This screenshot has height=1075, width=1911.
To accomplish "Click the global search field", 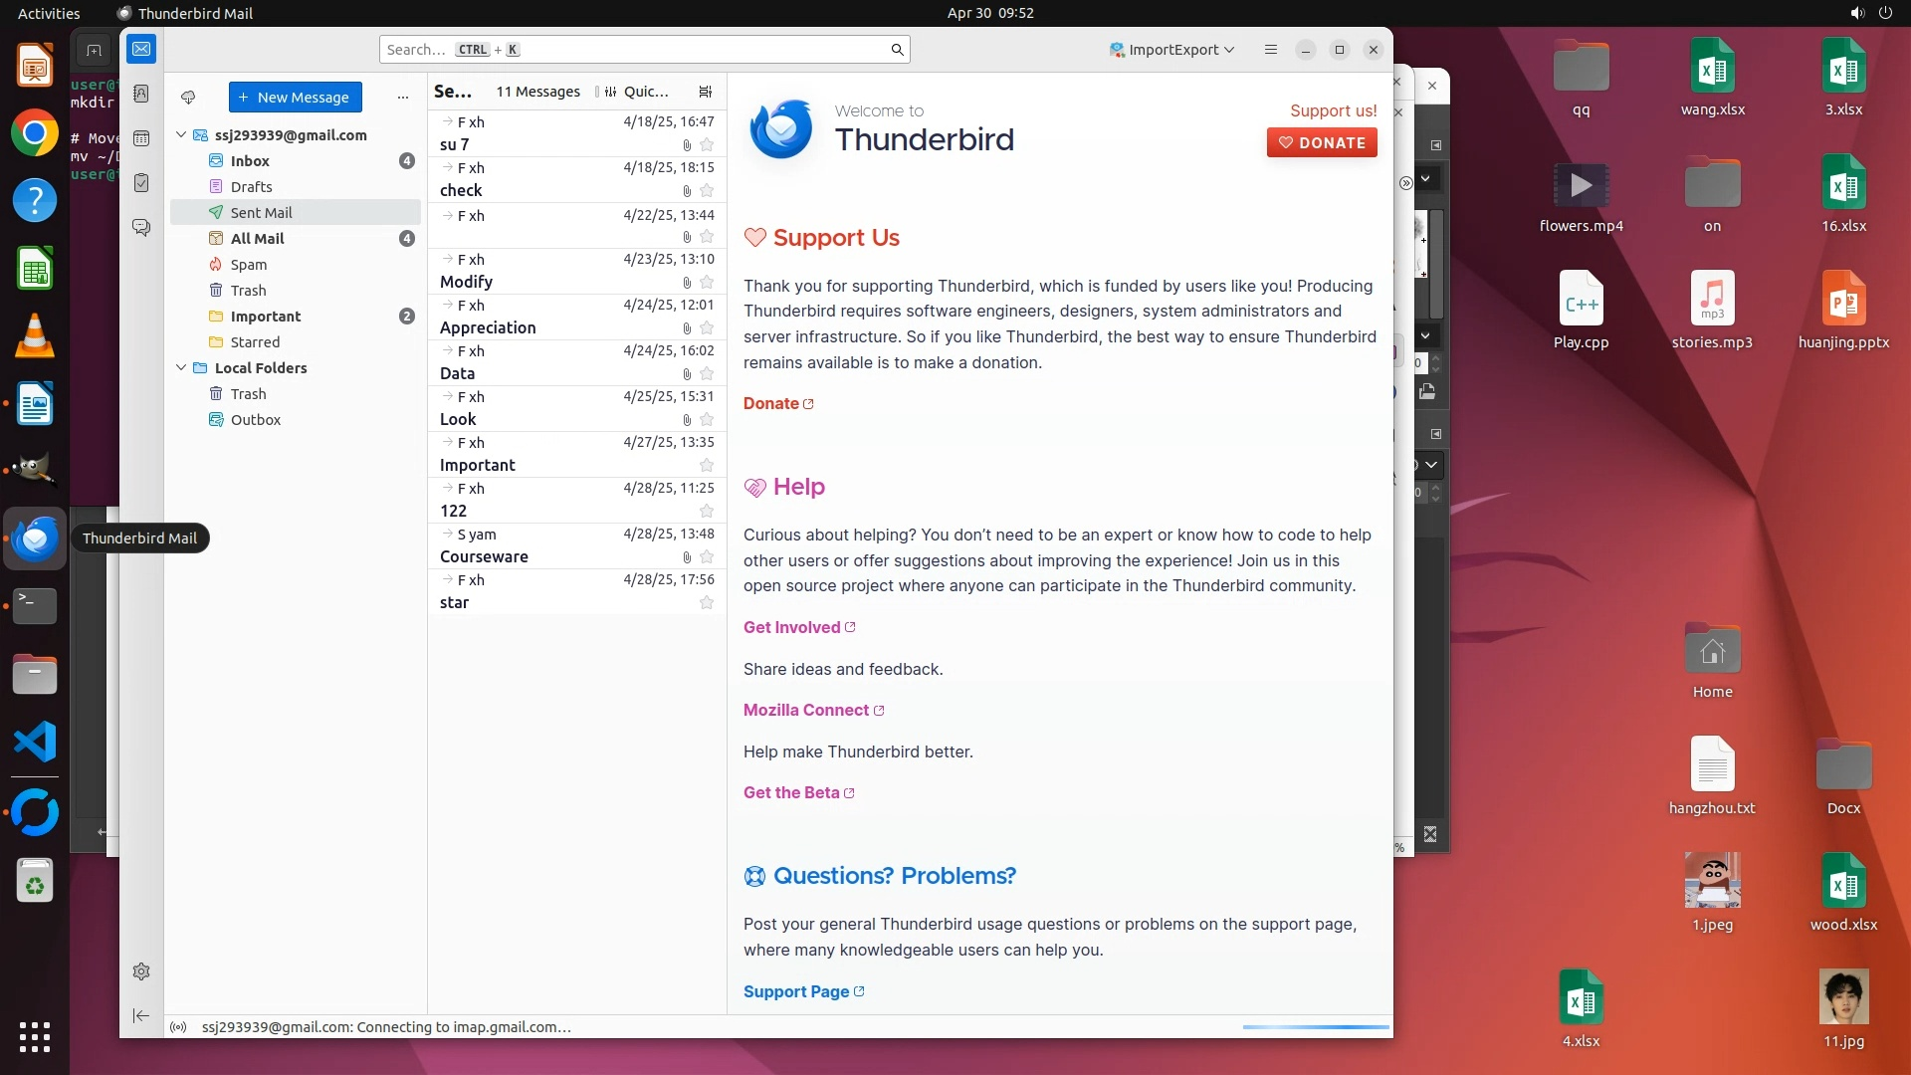I will [637, 50].
